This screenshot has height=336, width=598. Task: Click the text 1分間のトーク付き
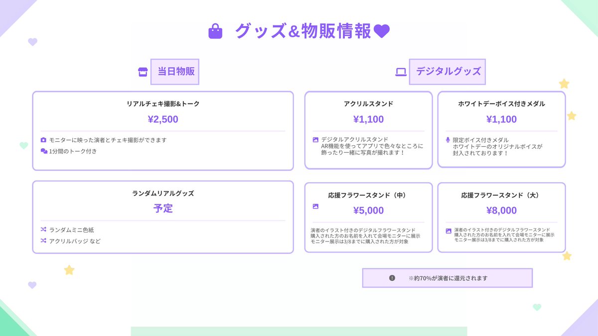pyautogui.click(x=73, y=151)
